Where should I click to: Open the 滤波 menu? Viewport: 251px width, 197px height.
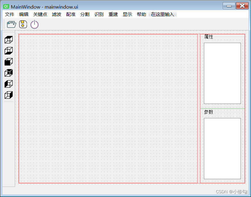[57, 14]
